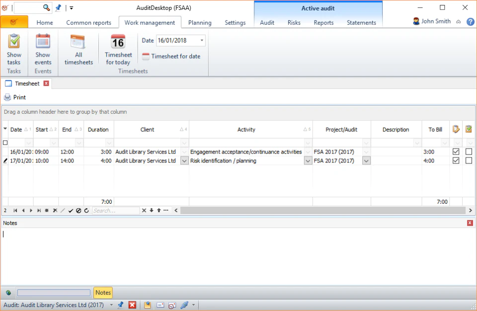Open the All timesheets view

[79, 50]
